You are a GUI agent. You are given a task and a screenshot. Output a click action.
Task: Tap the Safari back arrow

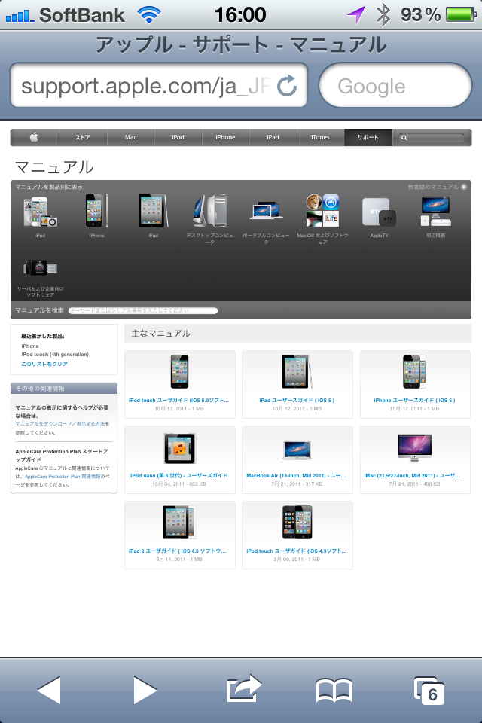click(49, 691)
